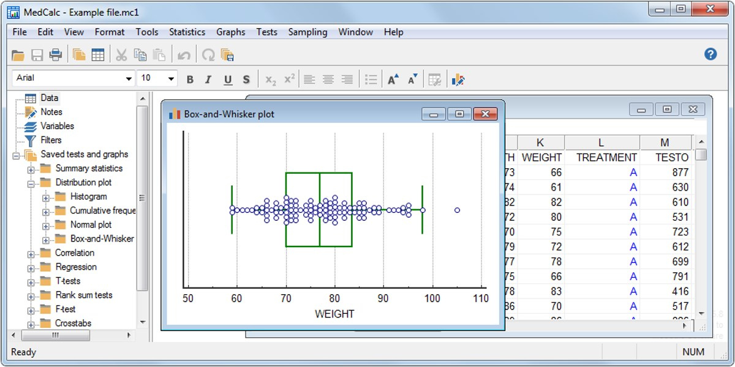Toggle italic formatting
The height and width of the screenshot is (367, 735).
[x=208, y=80]
